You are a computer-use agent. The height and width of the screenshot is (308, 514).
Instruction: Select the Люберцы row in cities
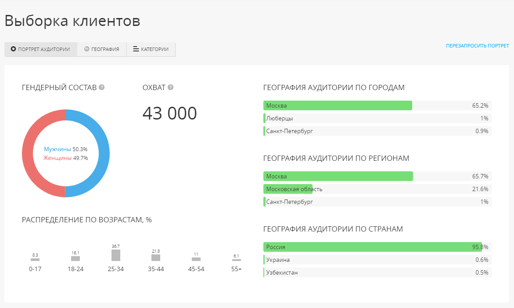coord(377,119)
